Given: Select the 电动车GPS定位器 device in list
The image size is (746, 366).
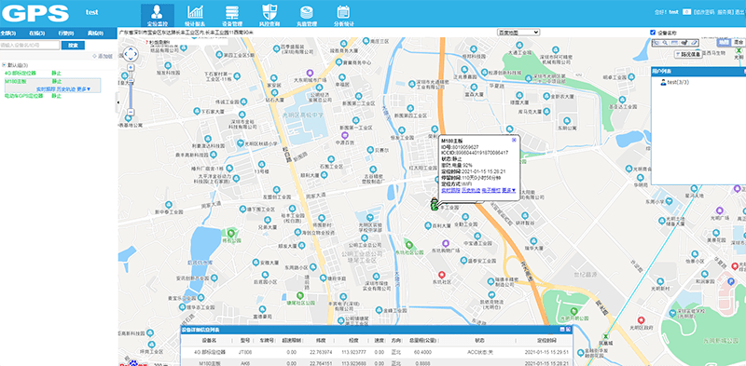Looking at the screenshot, I should tap(24, 96).
